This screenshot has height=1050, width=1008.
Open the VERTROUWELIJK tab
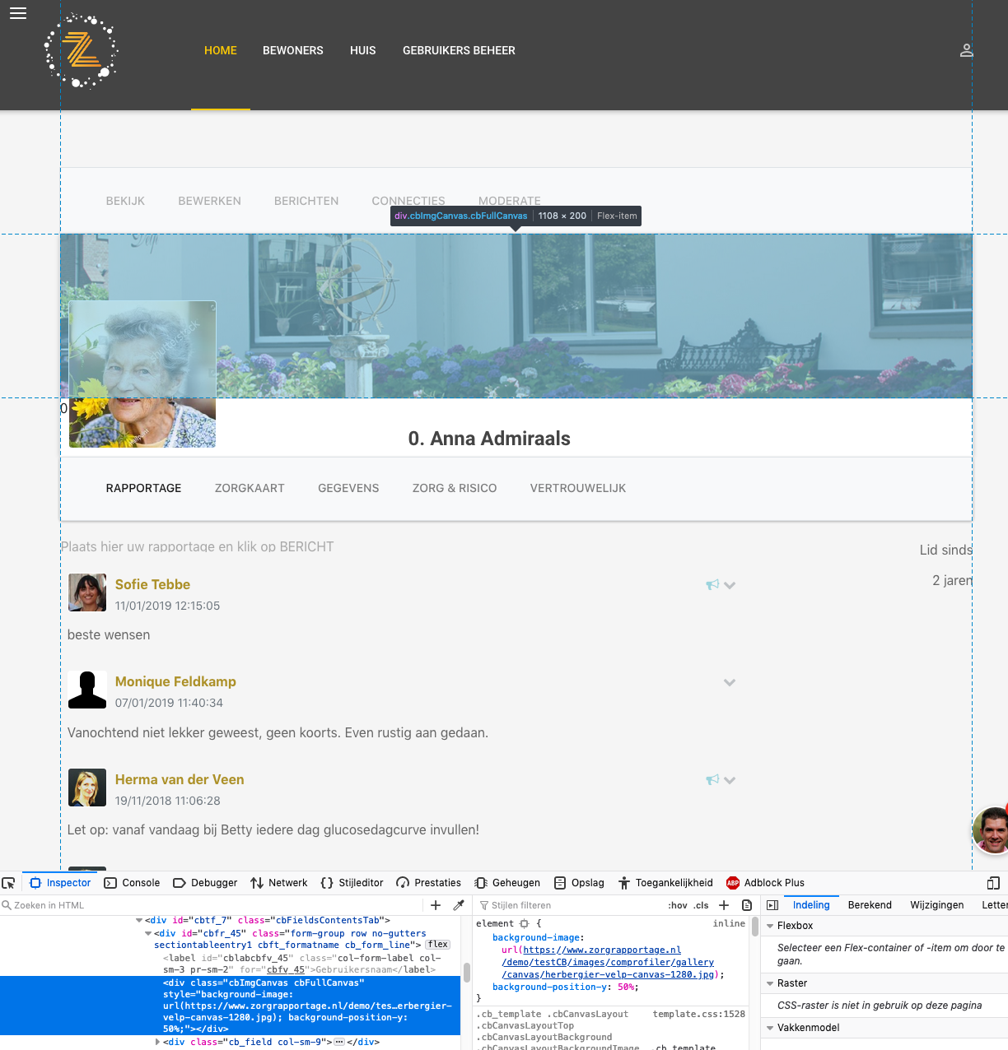click(x=578, y=488)
